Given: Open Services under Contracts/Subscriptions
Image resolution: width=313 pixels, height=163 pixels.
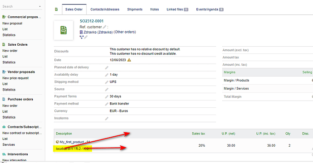Looking at the screenshot, I should (9, 144).
